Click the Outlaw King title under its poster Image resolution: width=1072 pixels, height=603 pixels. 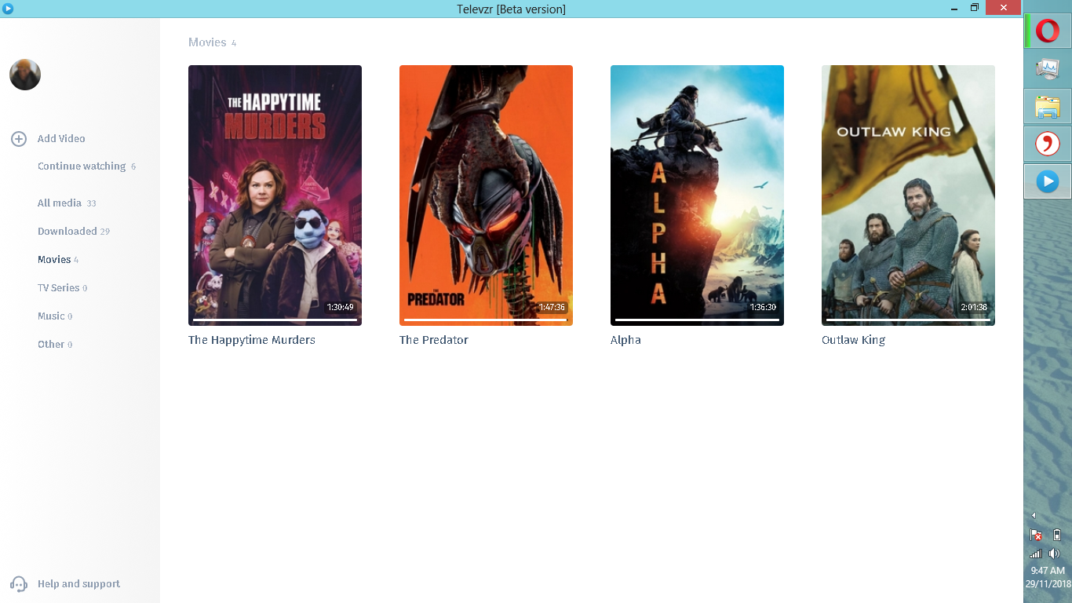[x=853, y=340]
